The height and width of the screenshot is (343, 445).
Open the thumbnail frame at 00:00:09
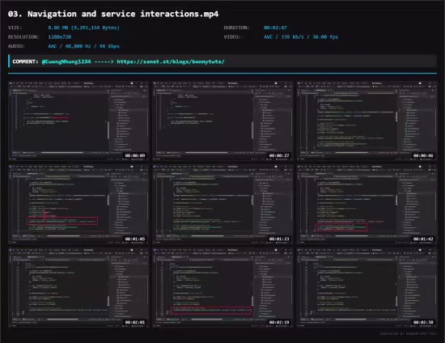(x=78, y=121)
